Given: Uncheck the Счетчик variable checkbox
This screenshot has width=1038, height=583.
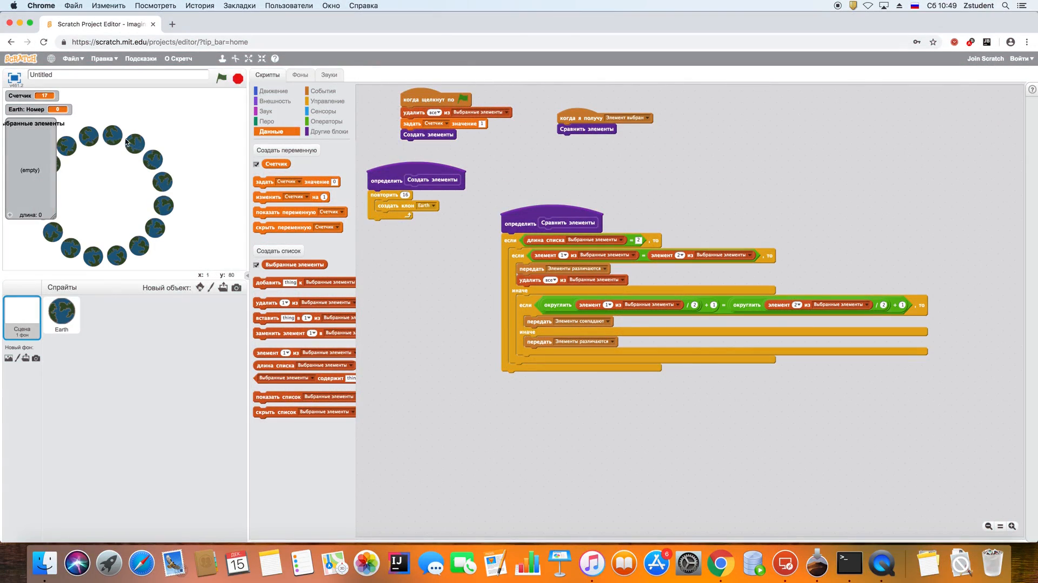Looking at the screenshot, I should click(256, 164).
